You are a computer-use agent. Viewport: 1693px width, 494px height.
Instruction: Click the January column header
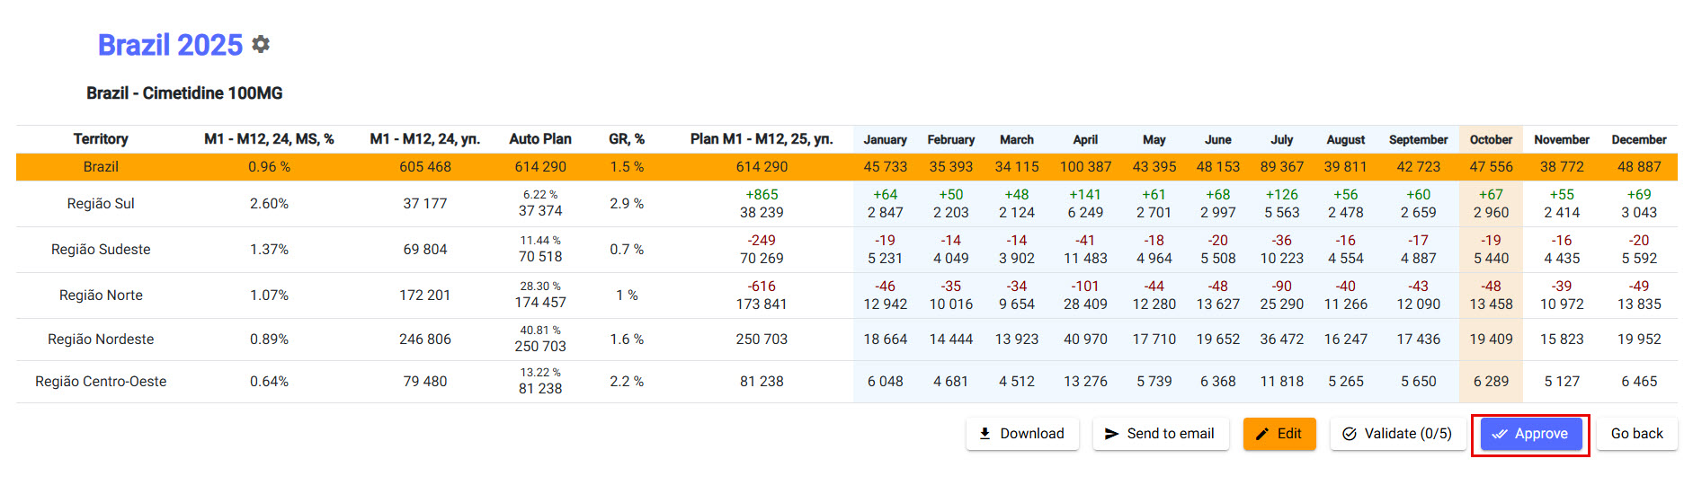pos(885,139)
